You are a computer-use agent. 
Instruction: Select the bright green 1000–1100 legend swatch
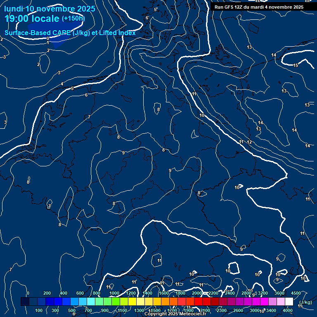116,301
